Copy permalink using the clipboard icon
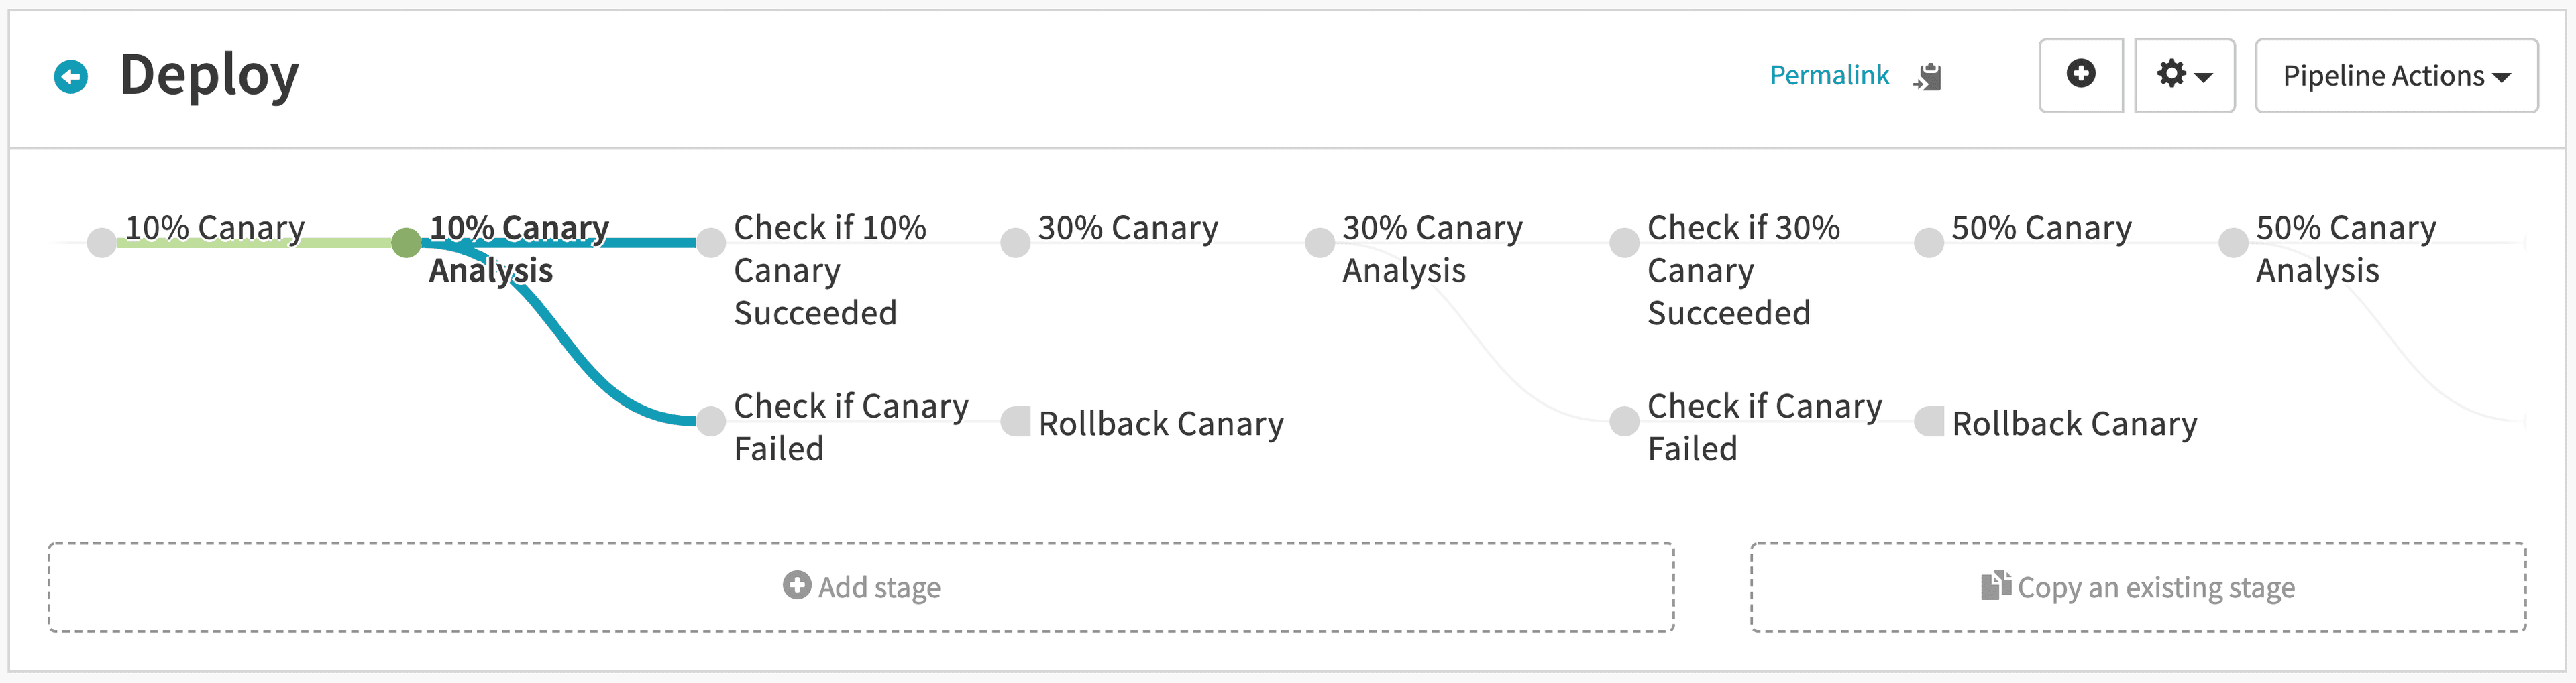This screenshot has height=683, width=2576. point(1928,77)
